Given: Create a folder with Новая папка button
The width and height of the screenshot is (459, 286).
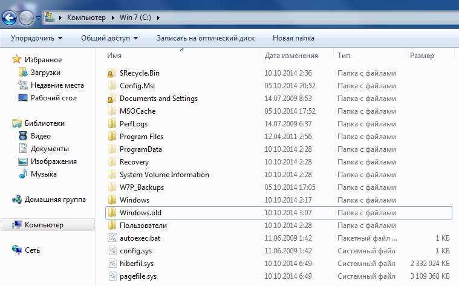Looking at the screenshot, I should tap(293, 38).
